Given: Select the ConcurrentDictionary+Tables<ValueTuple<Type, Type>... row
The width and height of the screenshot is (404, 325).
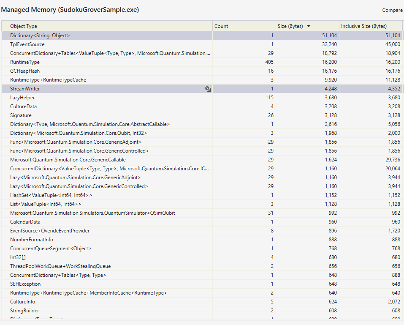Looking at the screenshot, I should (202, 53).
